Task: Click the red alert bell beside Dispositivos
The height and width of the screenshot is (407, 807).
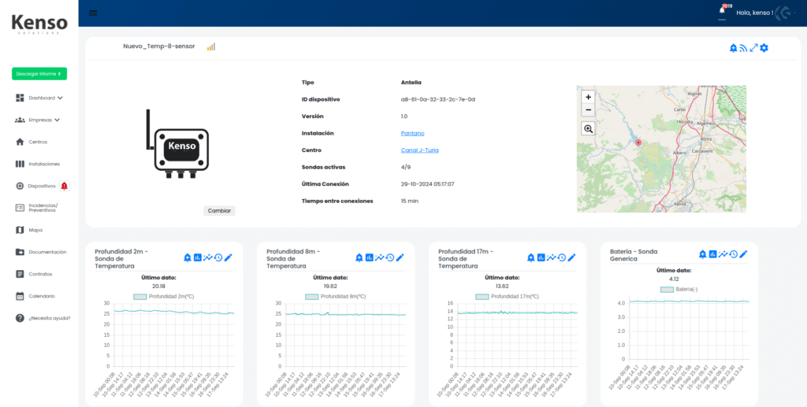Action: tap(65, 186)
